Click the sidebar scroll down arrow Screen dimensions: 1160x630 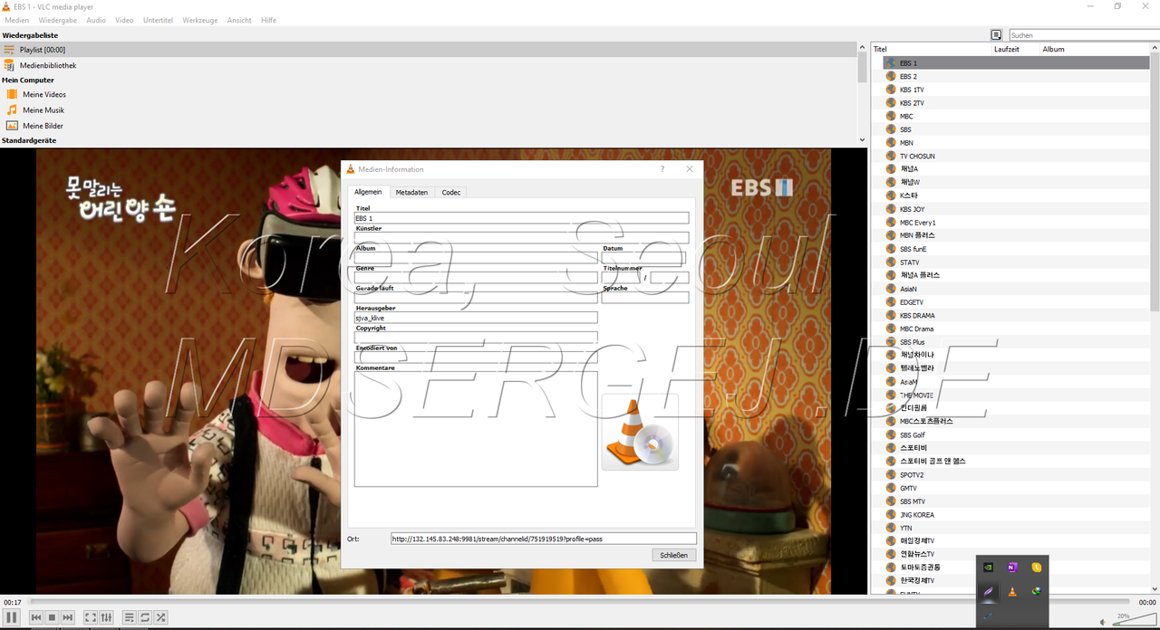click(x=862, y=140)
